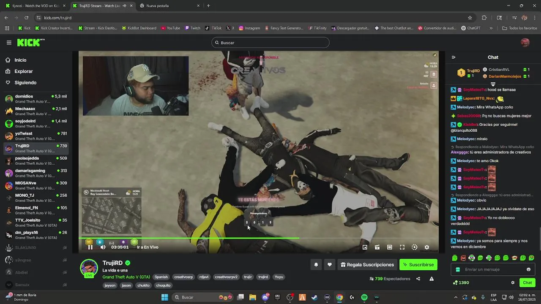Click the gift icon in message box
This screenshot has height=304, width=541.
pos(458,269)
